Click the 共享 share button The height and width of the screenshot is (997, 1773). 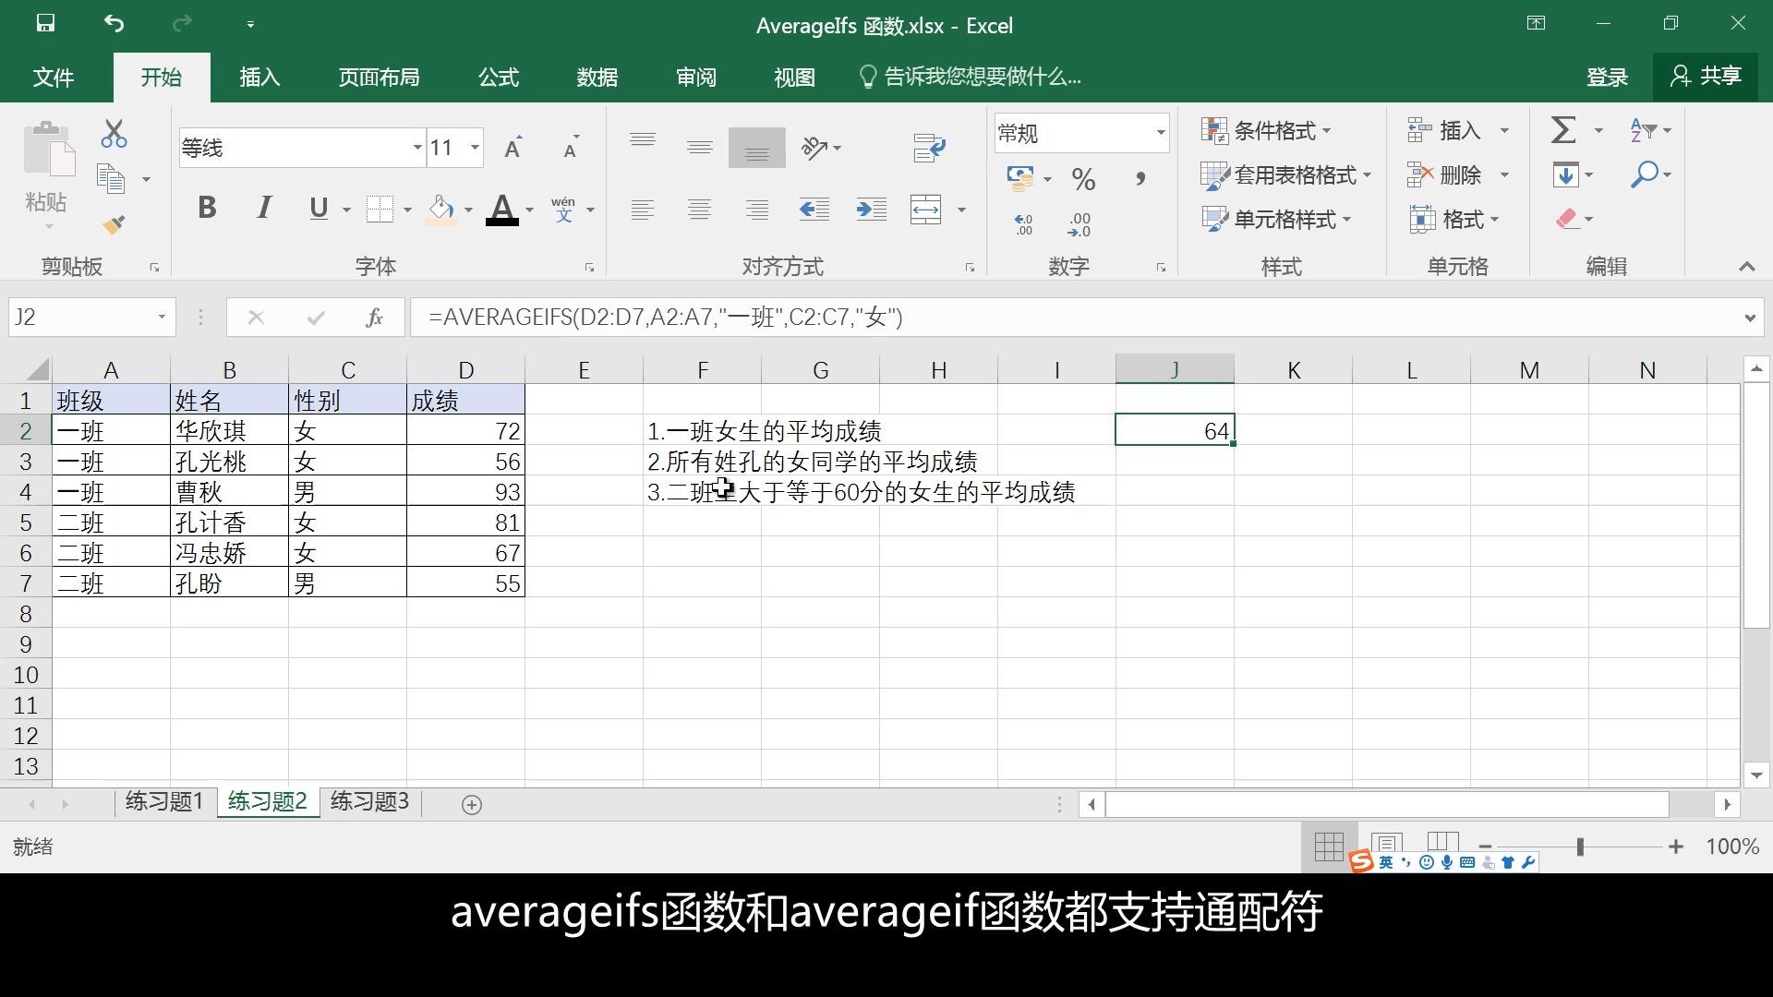tap(1707, 77)
